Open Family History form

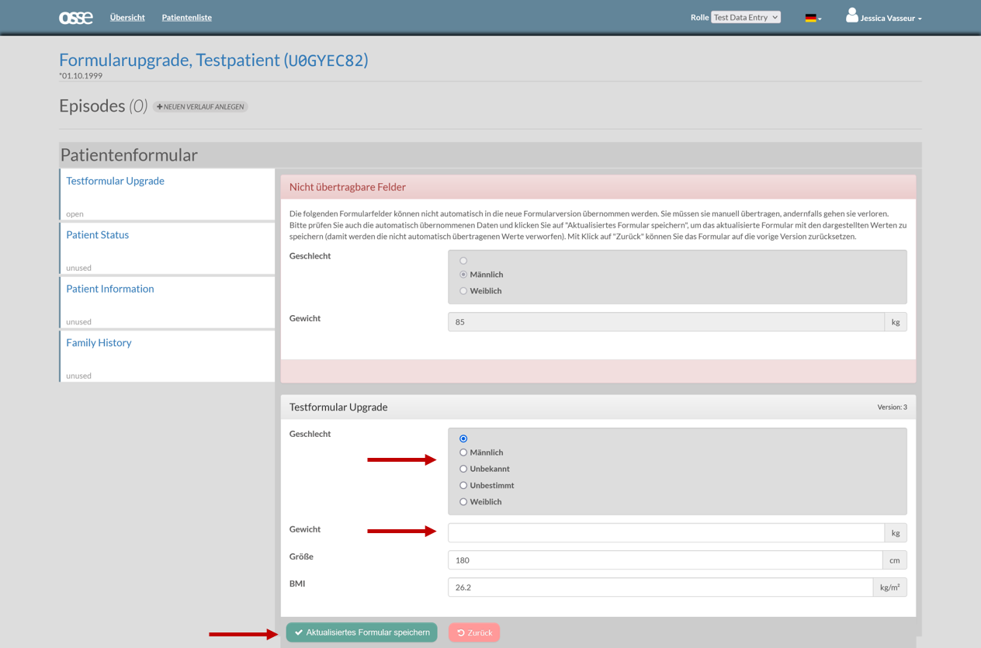click(x=99, y=342)
